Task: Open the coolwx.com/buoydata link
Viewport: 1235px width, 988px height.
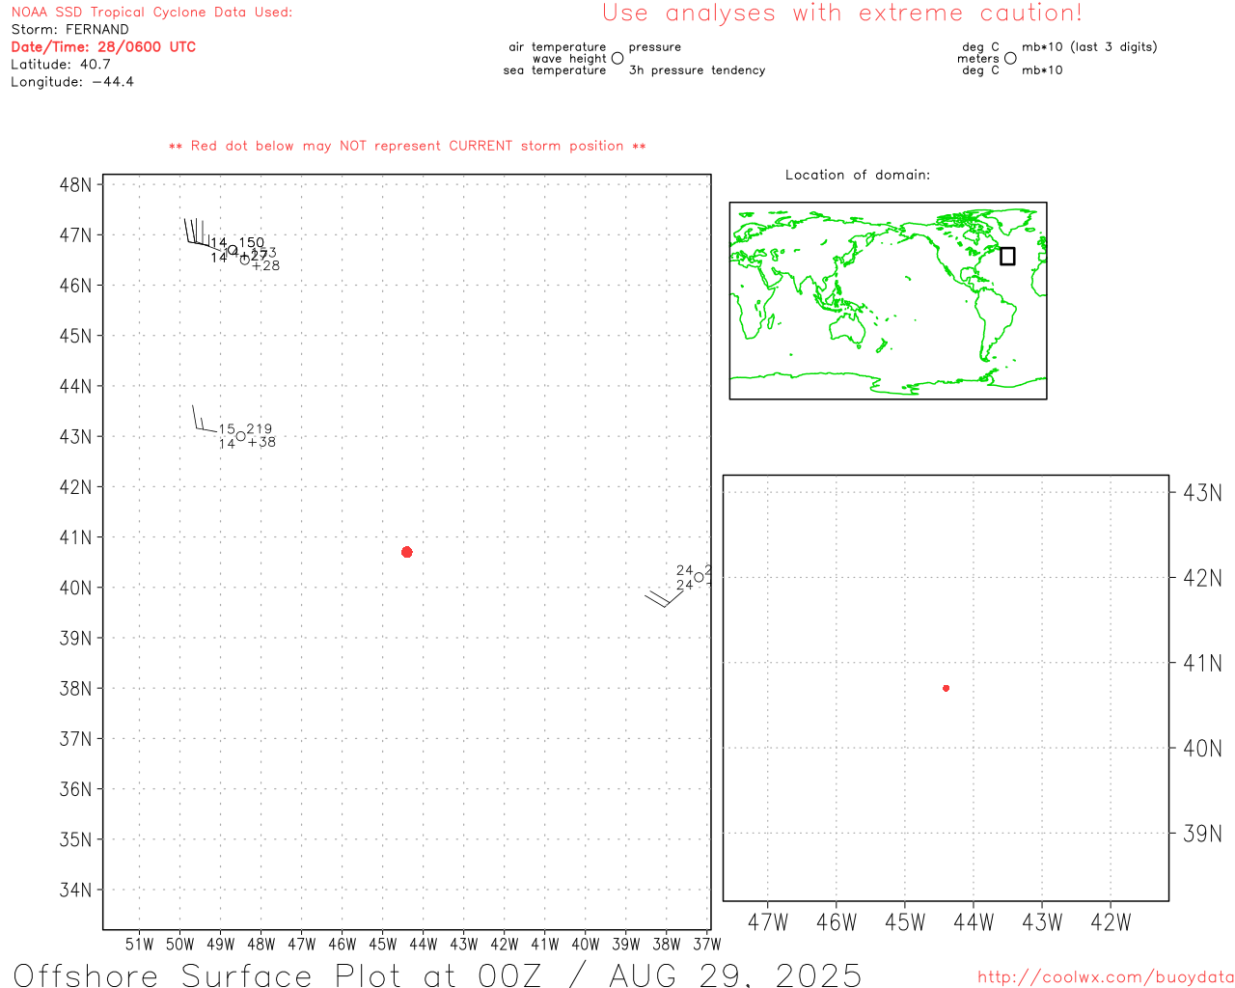Action: (1106, 977)
